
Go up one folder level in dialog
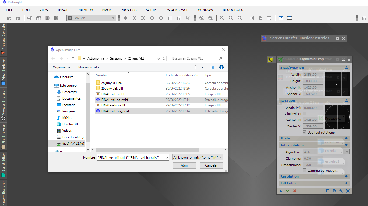click(x=73, y=58)
